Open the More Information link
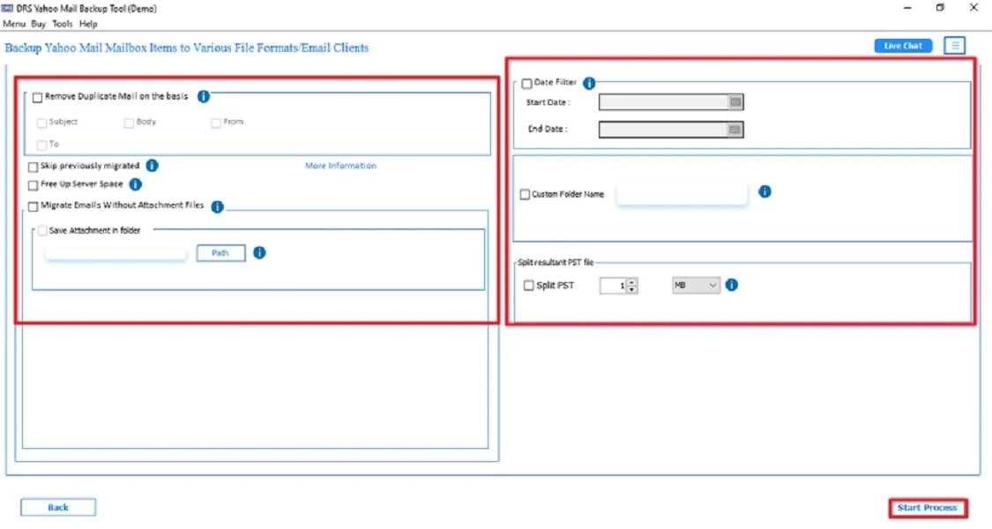Image resolution: width=992 pixels, height=529 pixels. tap(340, 166)
